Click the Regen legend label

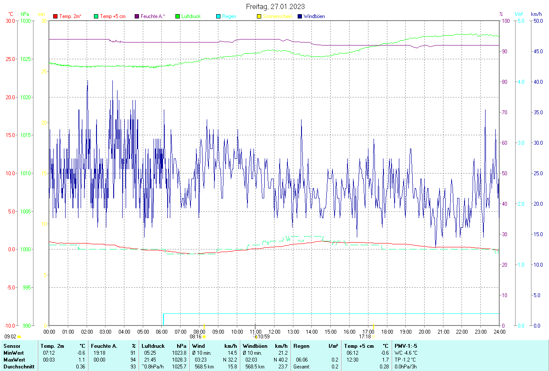pyautogui.click(x=229, y=16)
